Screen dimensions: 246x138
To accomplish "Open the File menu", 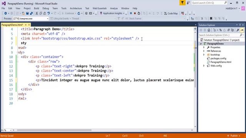I will (x=3, y=8).
